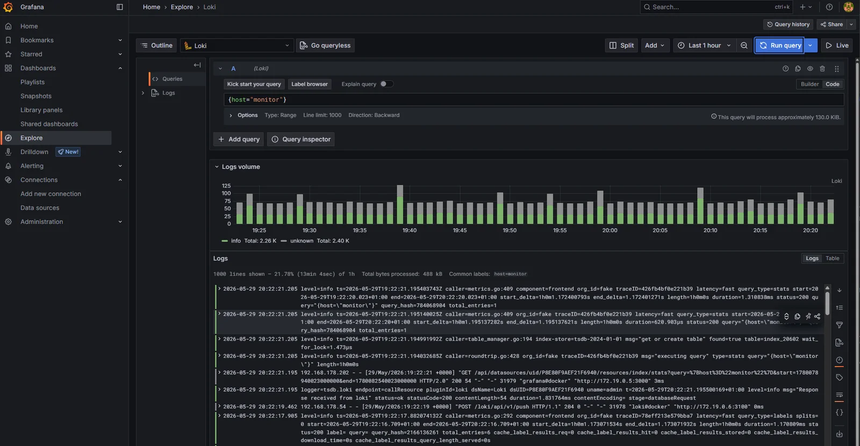Click the query text editor field
Viewport: 860px width, 446px height.
click(x=534, y=100)
